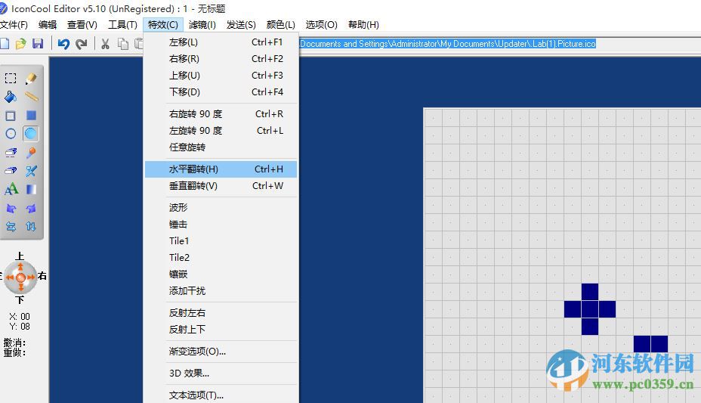Open 3D 效果... dialog
Viewport: 701px width, 403px height.
pos(221,373)
